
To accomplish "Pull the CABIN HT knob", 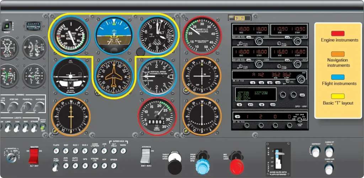I will 329,152.
